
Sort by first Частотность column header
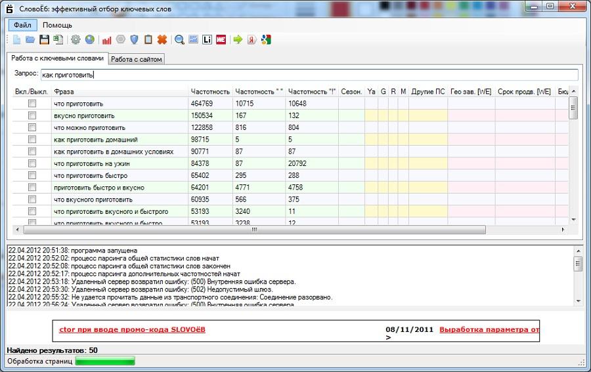(x=210, y=91)
